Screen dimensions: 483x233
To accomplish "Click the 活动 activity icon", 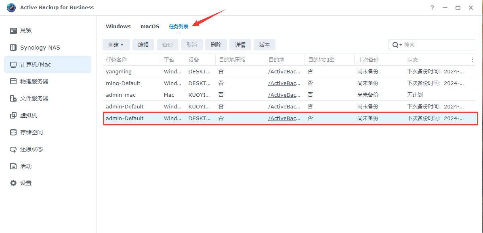I will click(13, 166).
